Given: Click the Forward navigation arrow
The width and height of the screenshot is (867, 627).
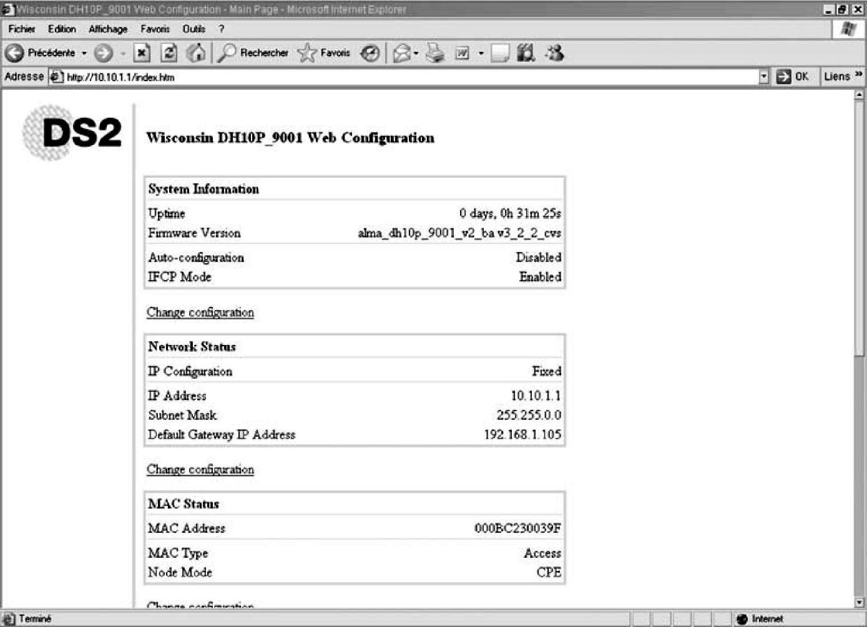Looking at the screenshot, I should [104, 53].
